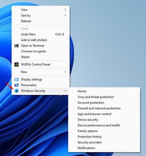The height and width of the screenshot is (156, 146).
Task: Open Device performance and health
Action: point(104,125)
